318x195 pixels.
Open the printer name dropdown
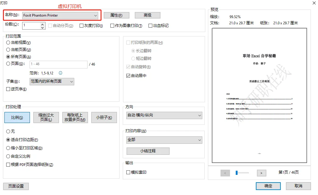point(95,15)
